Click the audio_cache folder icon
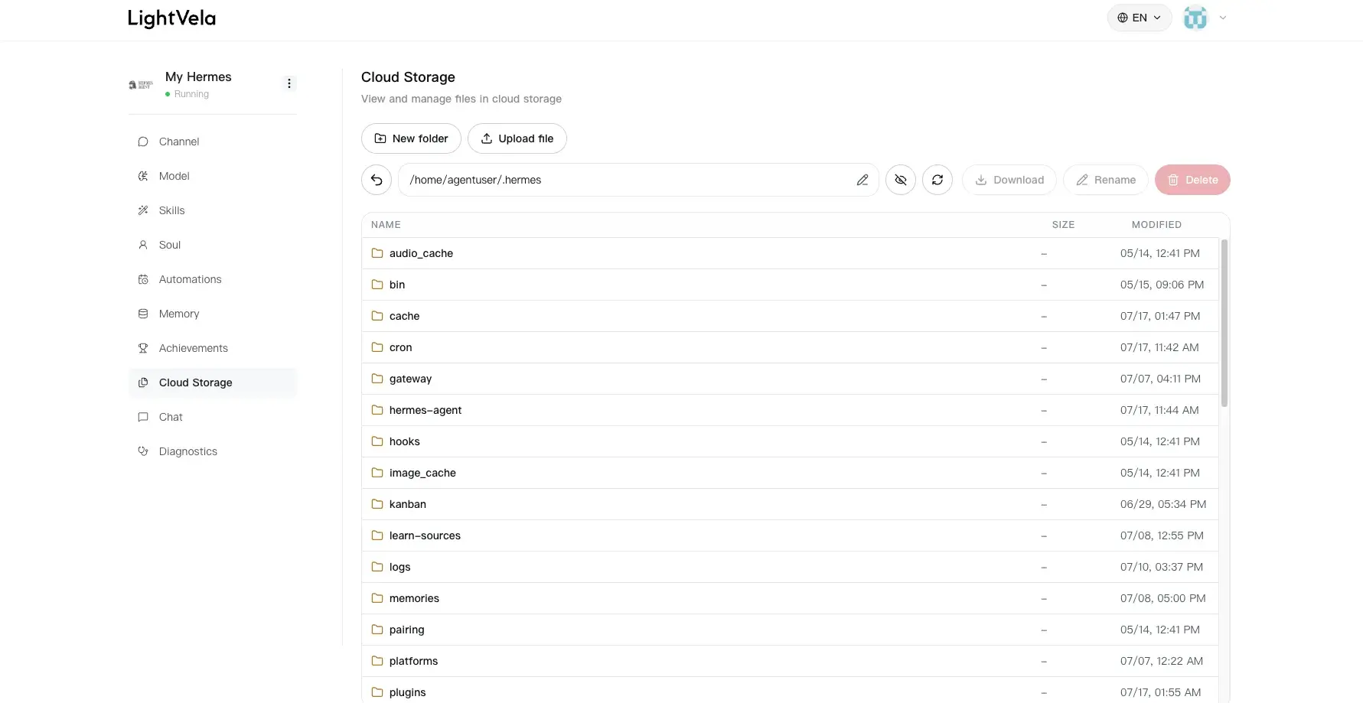This screenshot has height=703, width=1363. tap(377, 253)
